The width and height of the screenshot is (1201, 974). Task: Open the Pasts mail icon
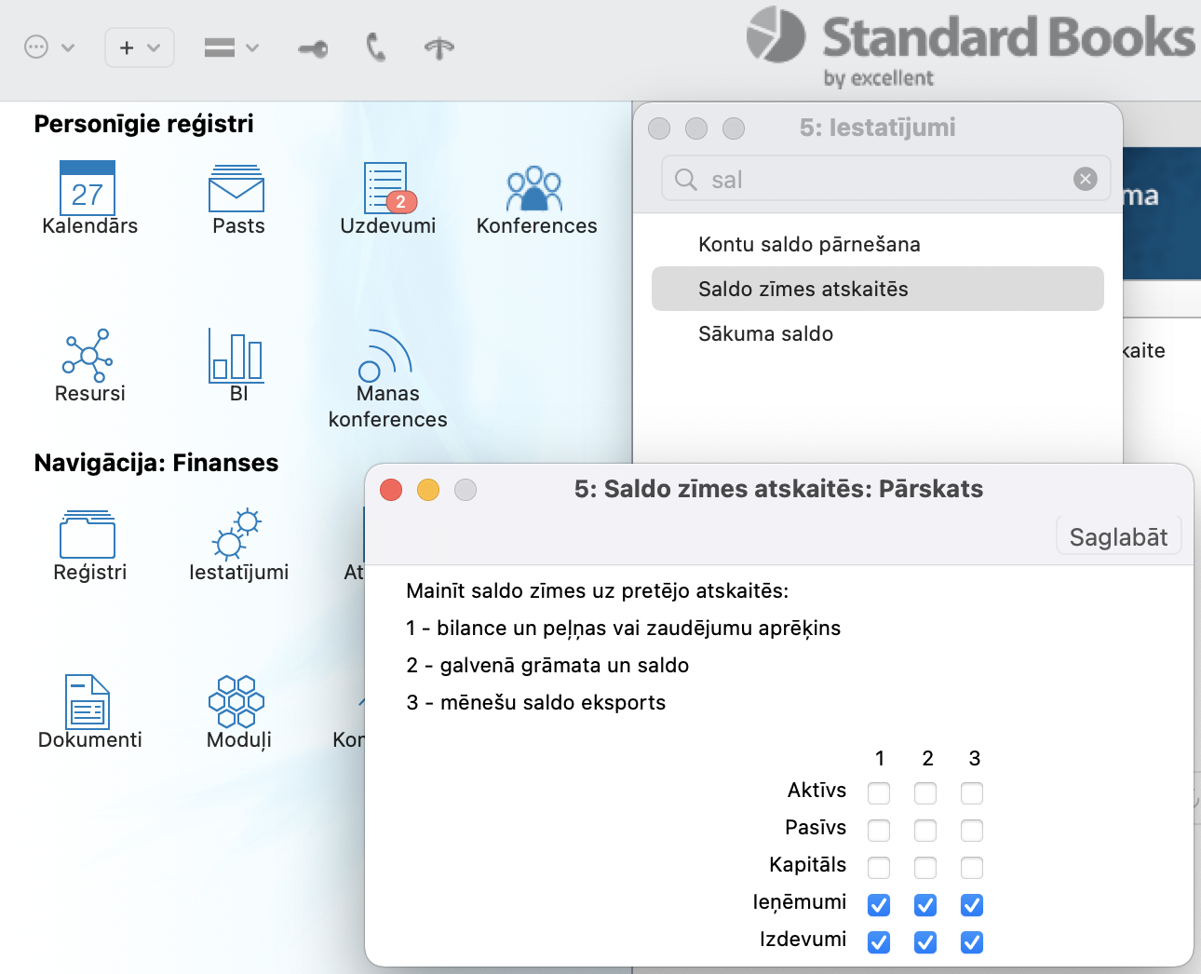pos(236,189)
